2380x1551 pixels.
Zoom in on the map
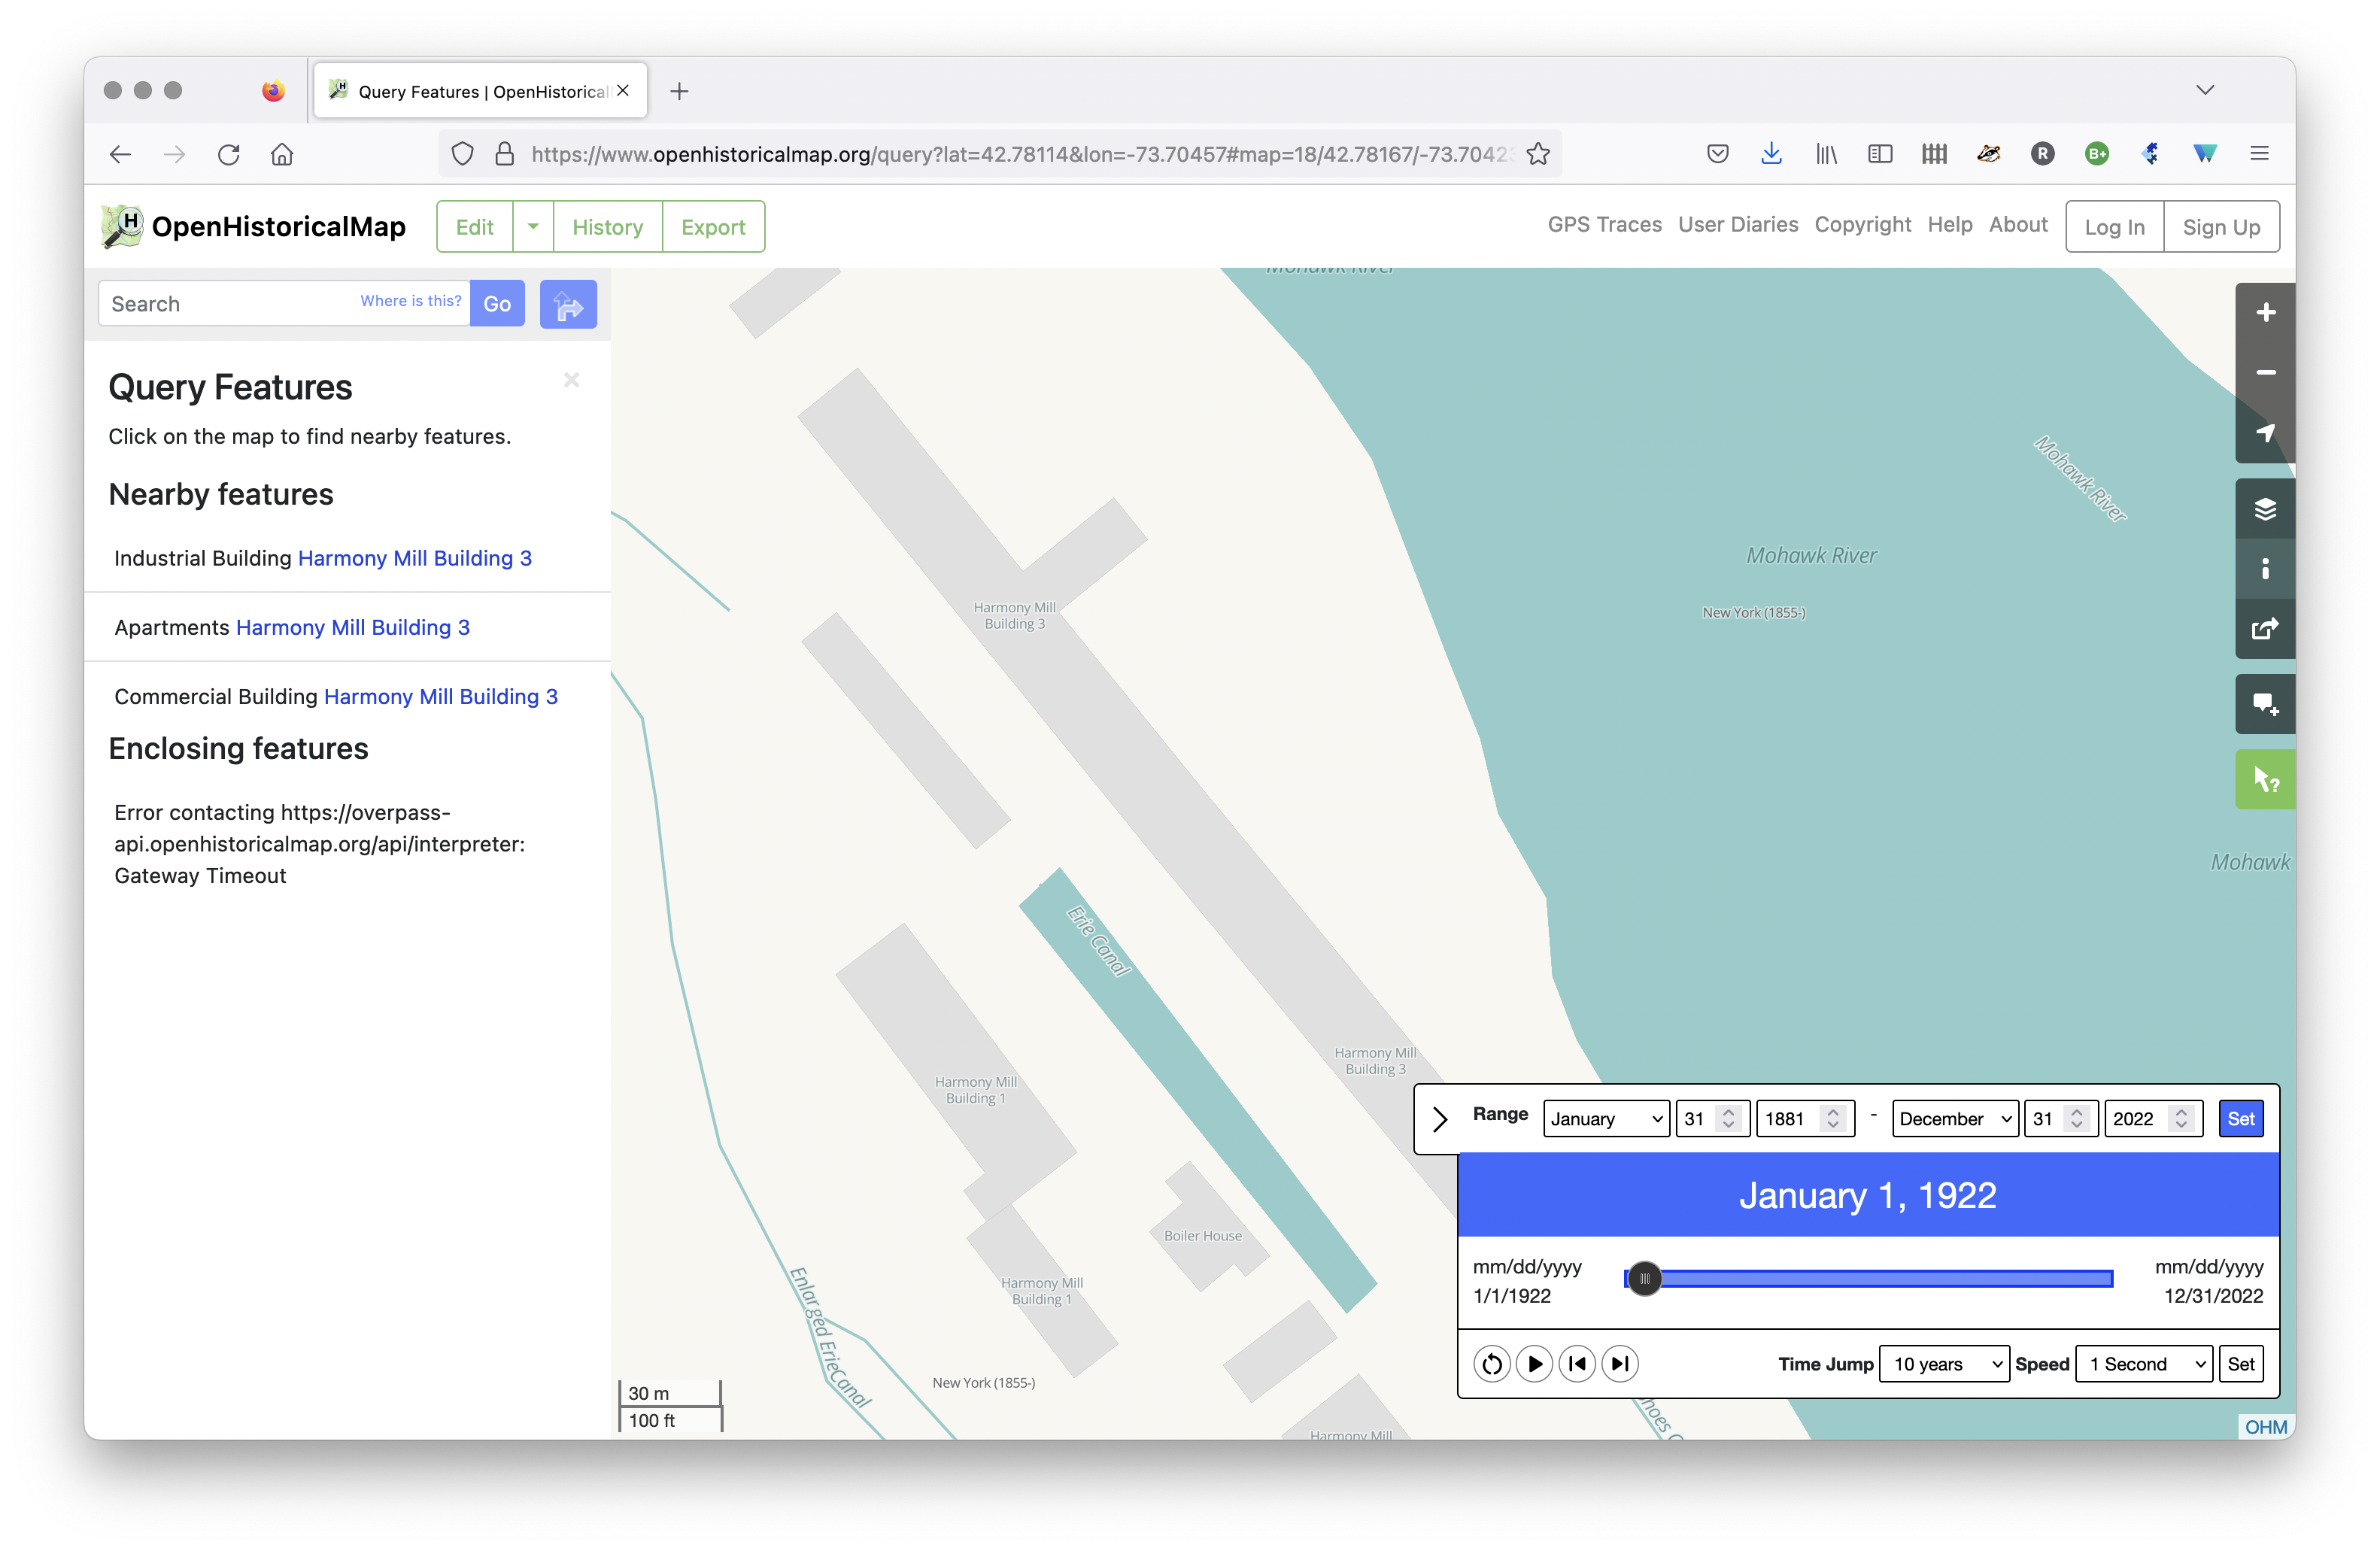tap(2264, 312)
